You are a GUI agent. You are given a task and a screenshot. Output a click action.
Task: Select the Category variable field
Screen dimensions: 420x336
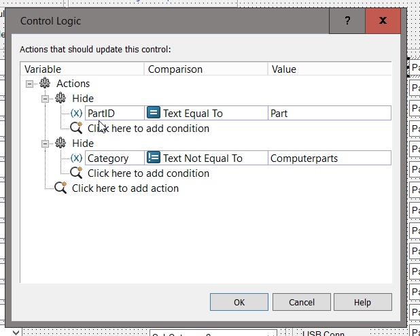pyautogui.click(x=115, y=158)
